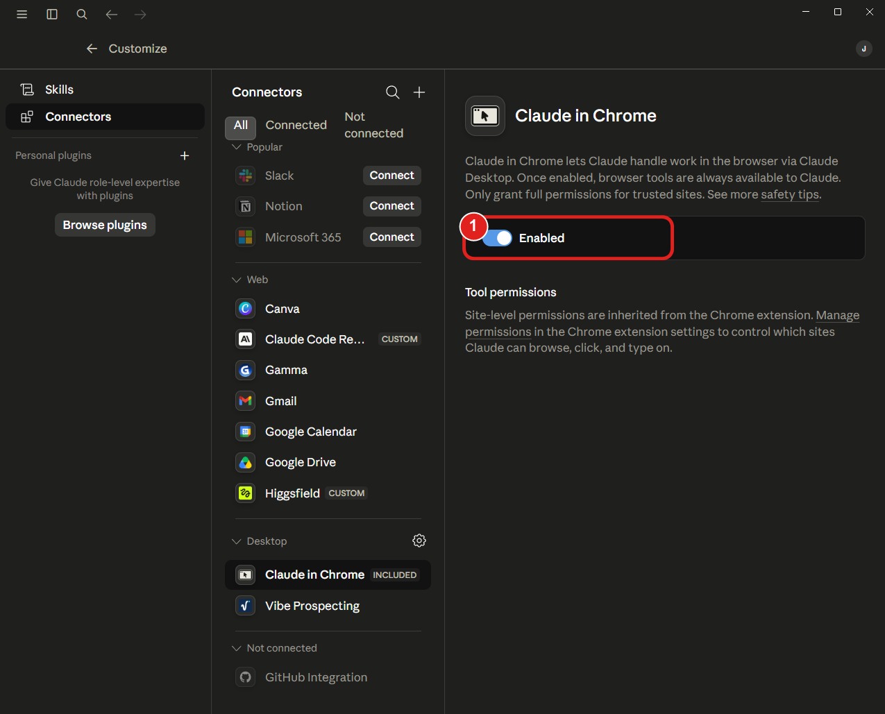Connect Microsoft 365 connector

[x=392, y=237]
